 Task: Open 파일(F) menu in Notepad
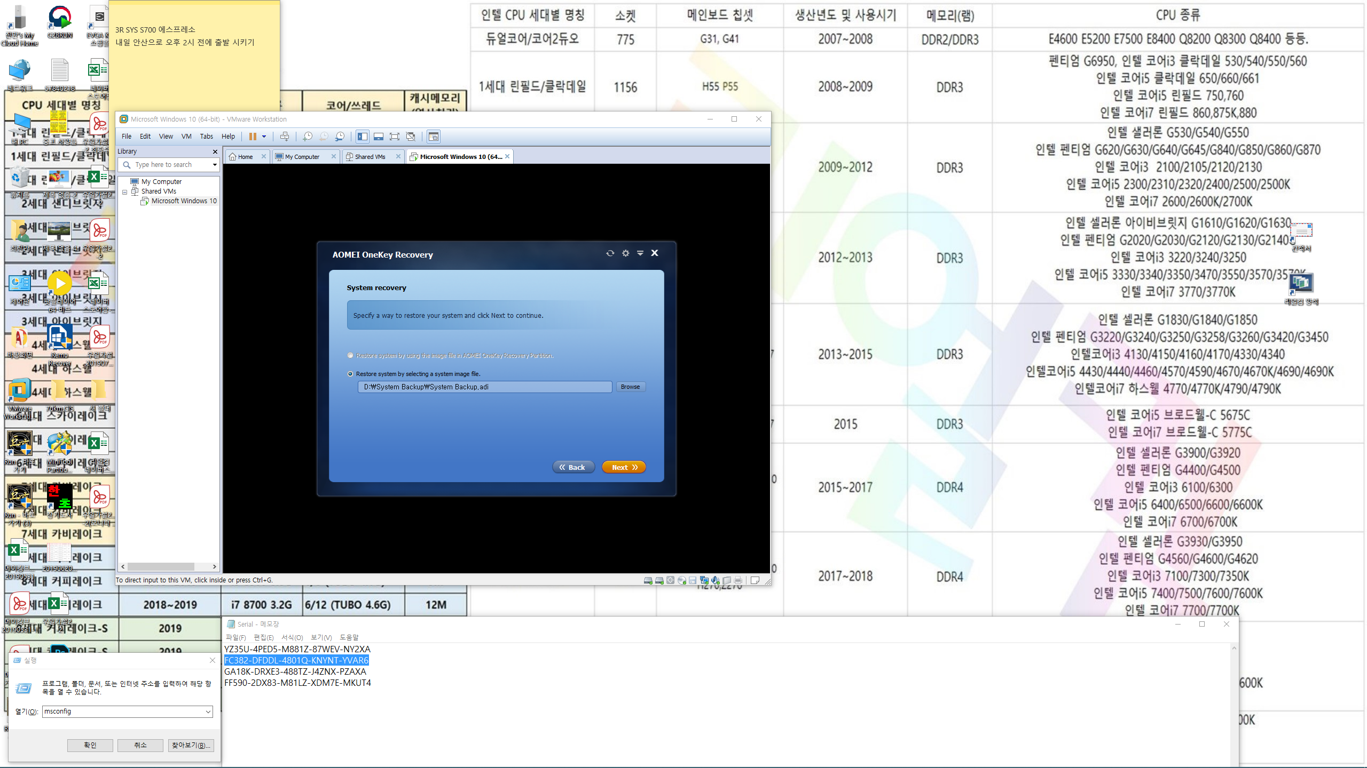(x=235, y=637)
